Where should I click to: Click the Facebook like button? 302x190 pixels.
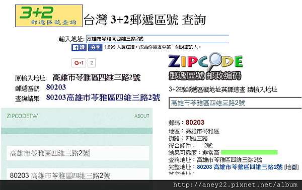pyautogui.click(x=79, y=47)
